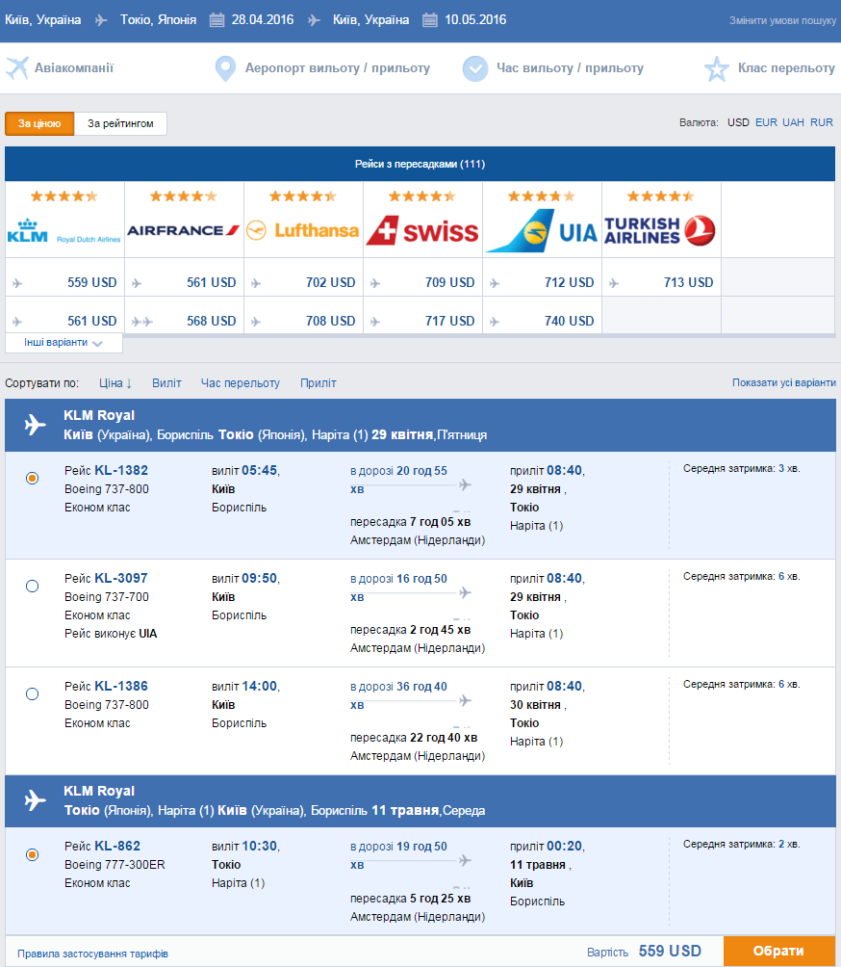
Task: Sort by Ціна with arrow
Action: pyautogui.click(x=115, y=383)
